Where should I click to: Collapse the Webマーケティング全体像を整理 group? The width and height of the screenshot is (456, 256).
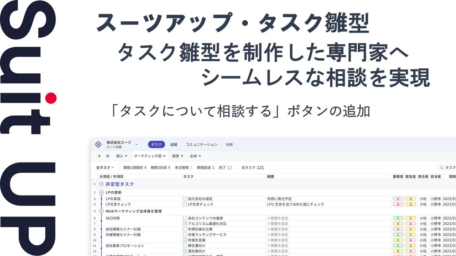pyautogui.click(x=102, y=211)
